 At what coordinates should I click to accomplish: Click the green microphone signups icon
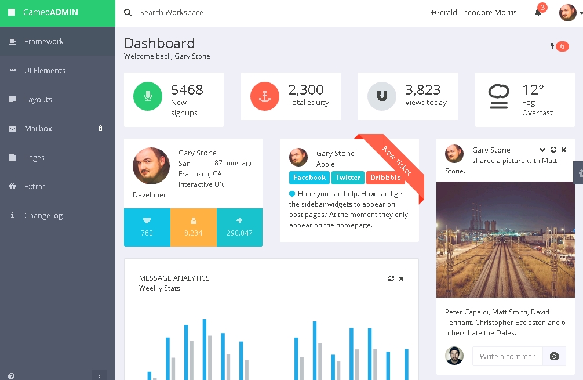148,96
